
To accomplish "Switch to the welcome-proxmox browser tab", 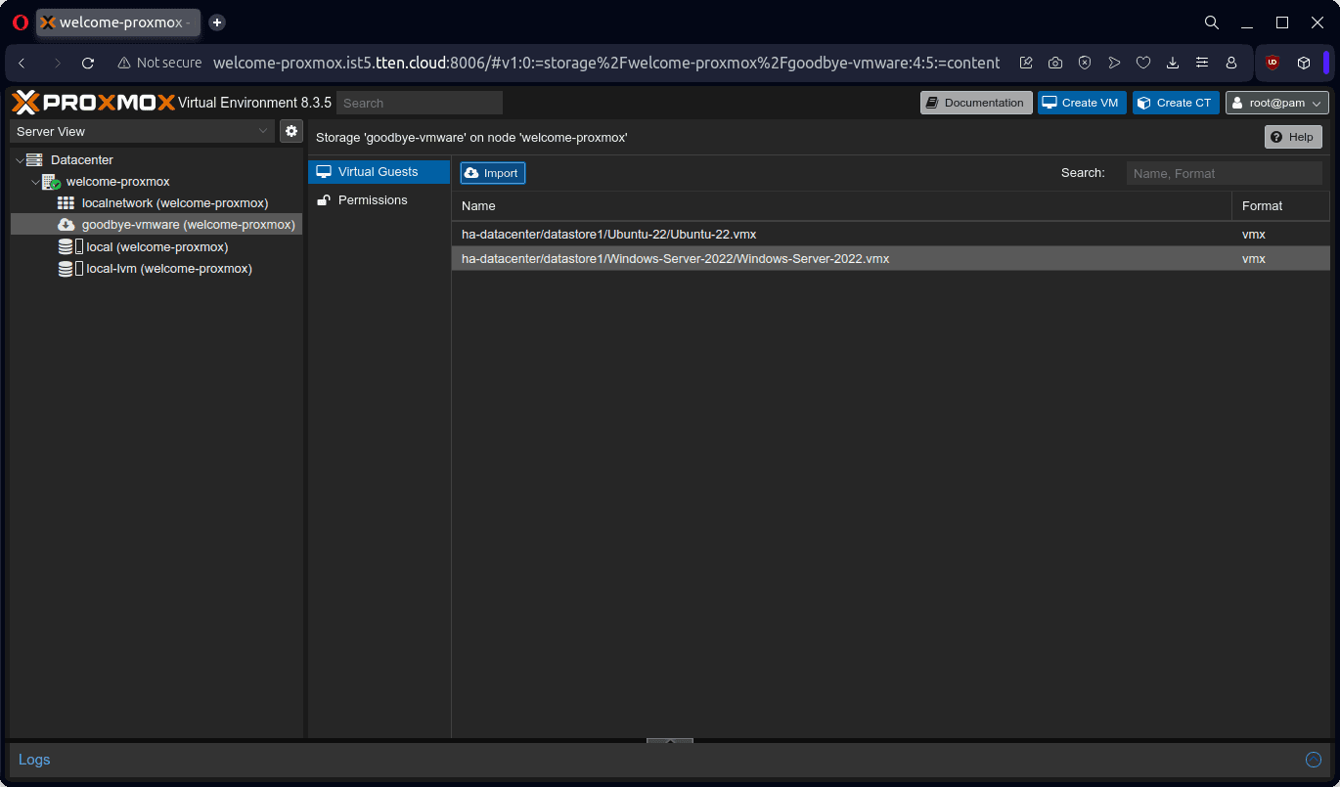I will (117, 22).
